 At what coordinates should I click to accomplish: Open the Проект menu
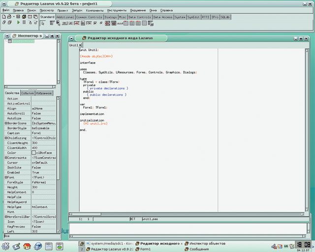point(63,10)
